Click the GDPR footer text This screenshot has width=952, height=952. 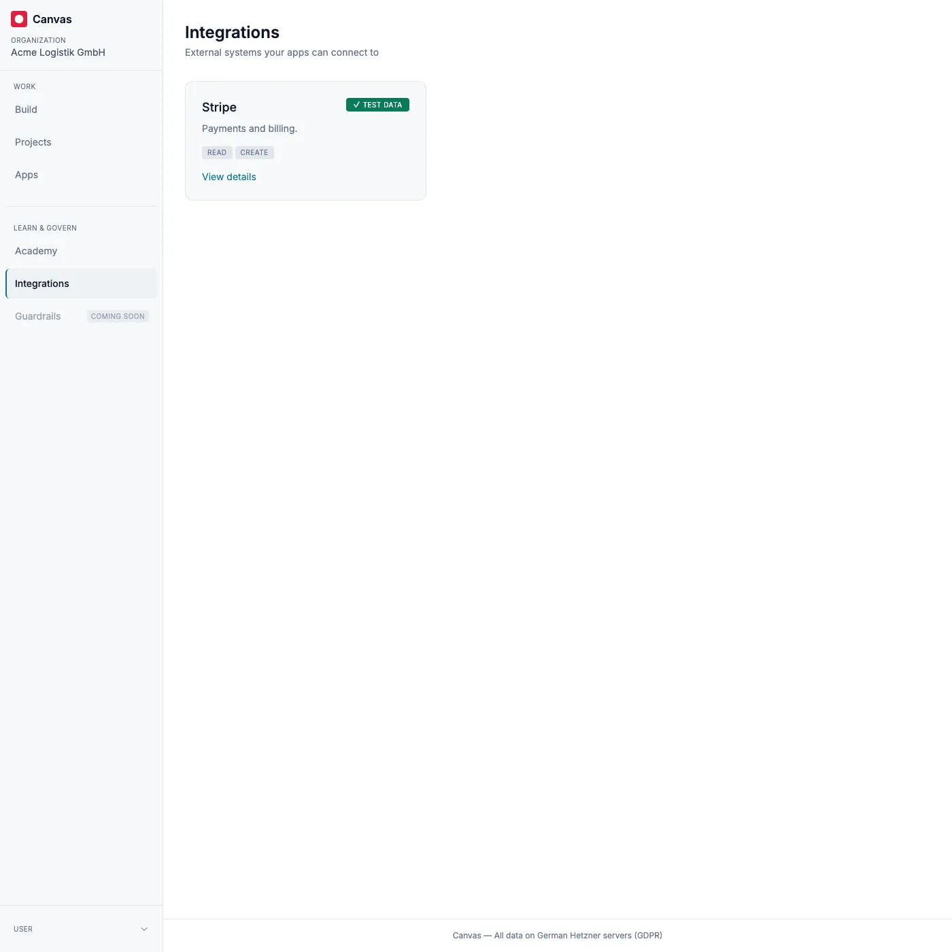[558, 936]
